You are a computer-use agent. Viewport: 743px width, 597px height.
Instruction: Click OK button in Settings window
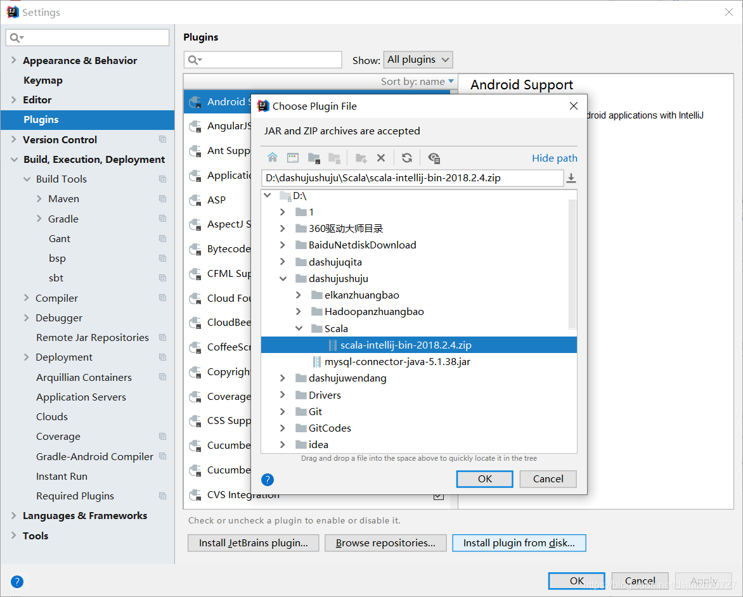pos(577,581)
